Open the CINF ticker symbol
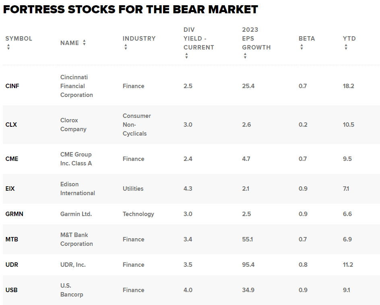The width and height of the screenshot is (380, 305). click(12, 86)
